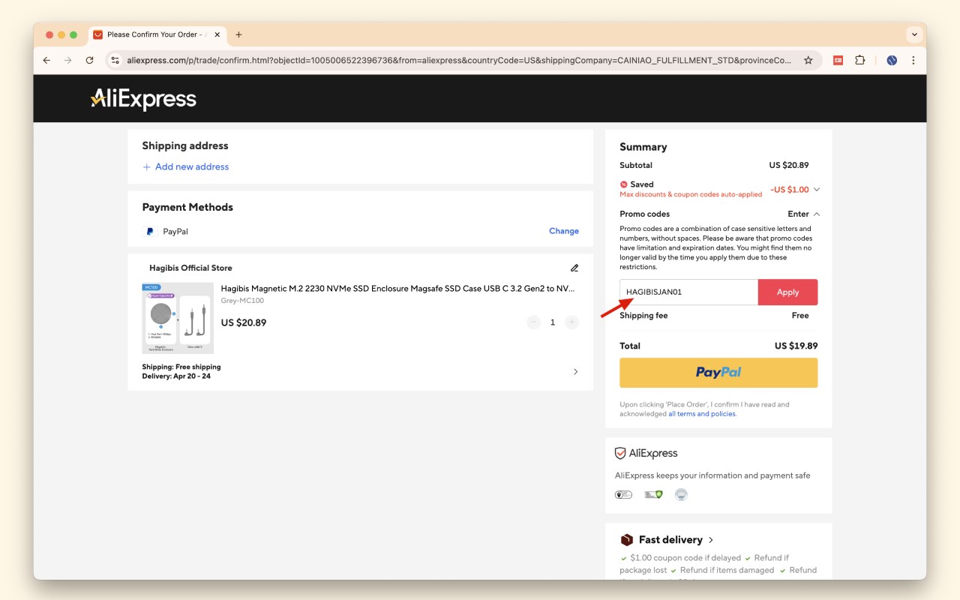Expand shipping options chevron for delivery
Screen dimensions: 960x600
click(x=575, y=371)
